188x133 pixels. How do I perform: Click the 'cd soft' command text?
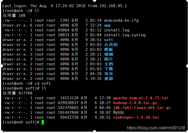coord(43,84)
